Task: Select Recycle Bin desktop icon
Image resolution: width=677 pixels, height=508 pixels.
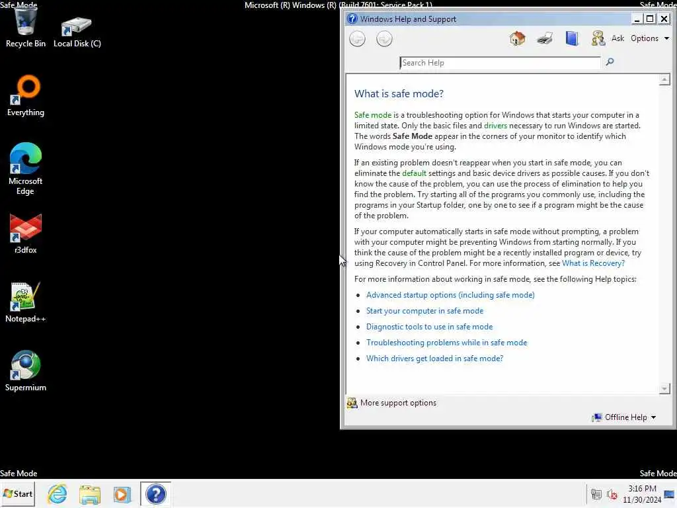Action: (x=26, y=26)
